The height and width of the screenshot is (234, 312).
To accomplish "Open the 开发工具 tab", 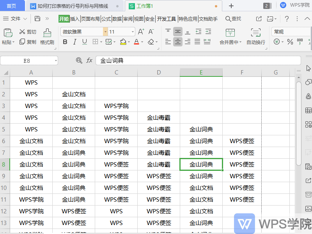I will [167, 19].
